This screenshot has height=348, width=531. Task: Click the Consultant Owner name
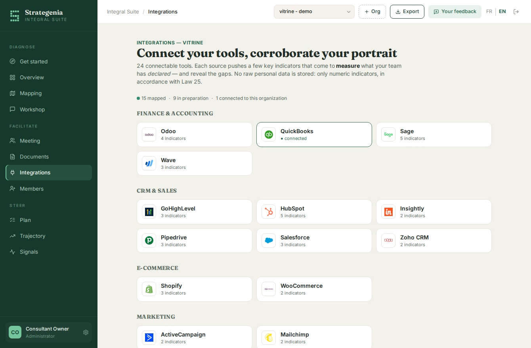tap(47, 329)
